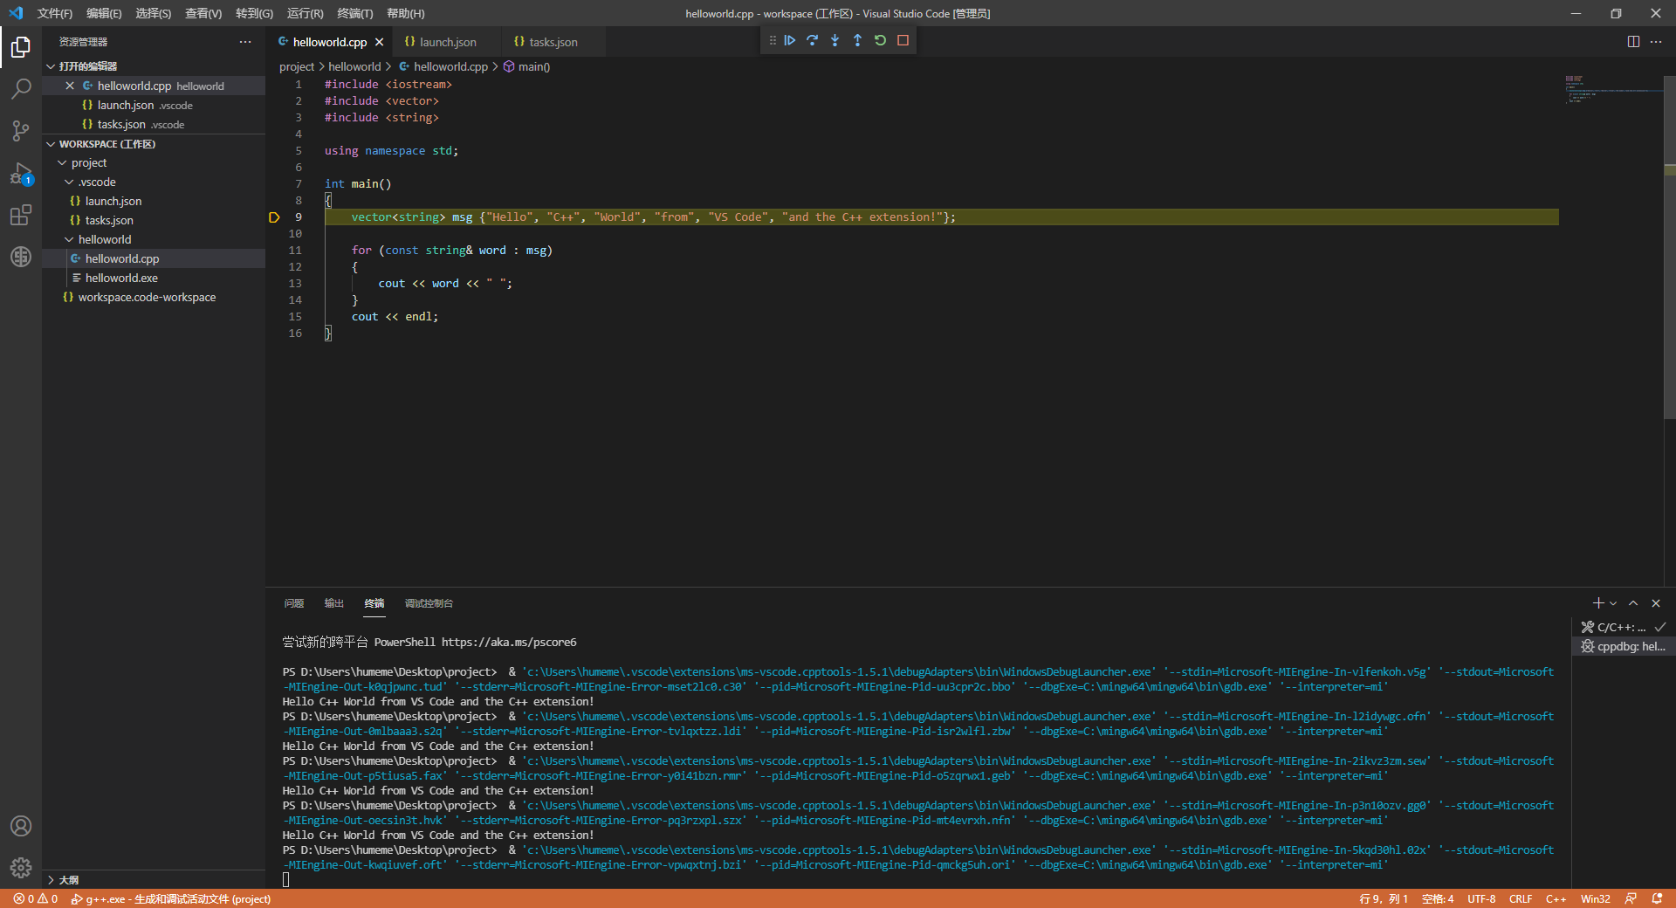This screenshot has height=908, width=1676.
Task: Click the Win32 configuration in status bar
Action: pyautogui.click(x=1595, y=898)
